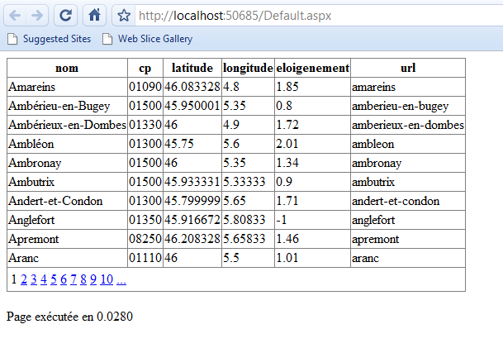The width and height of the screenshot is (503, 348).
Task: Select the Aranc name cell
Action: [67, 257]
